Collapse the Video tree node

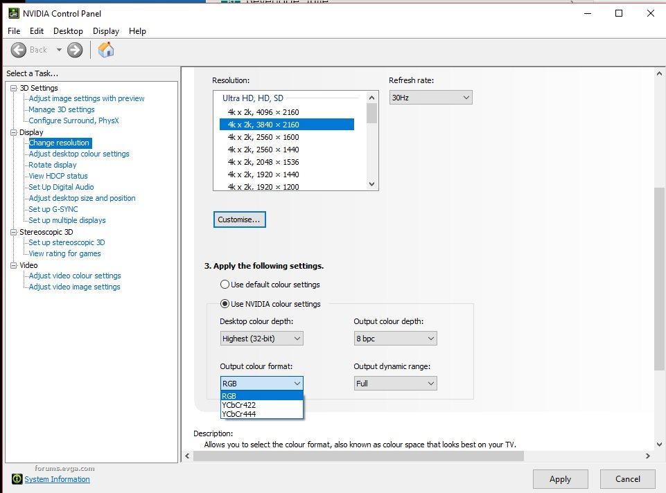[x=14, y=265]
